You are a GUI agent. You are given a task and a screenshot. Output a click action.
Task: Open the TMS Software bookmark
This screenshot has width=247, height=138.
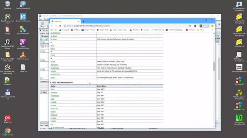tap(157, 30)
